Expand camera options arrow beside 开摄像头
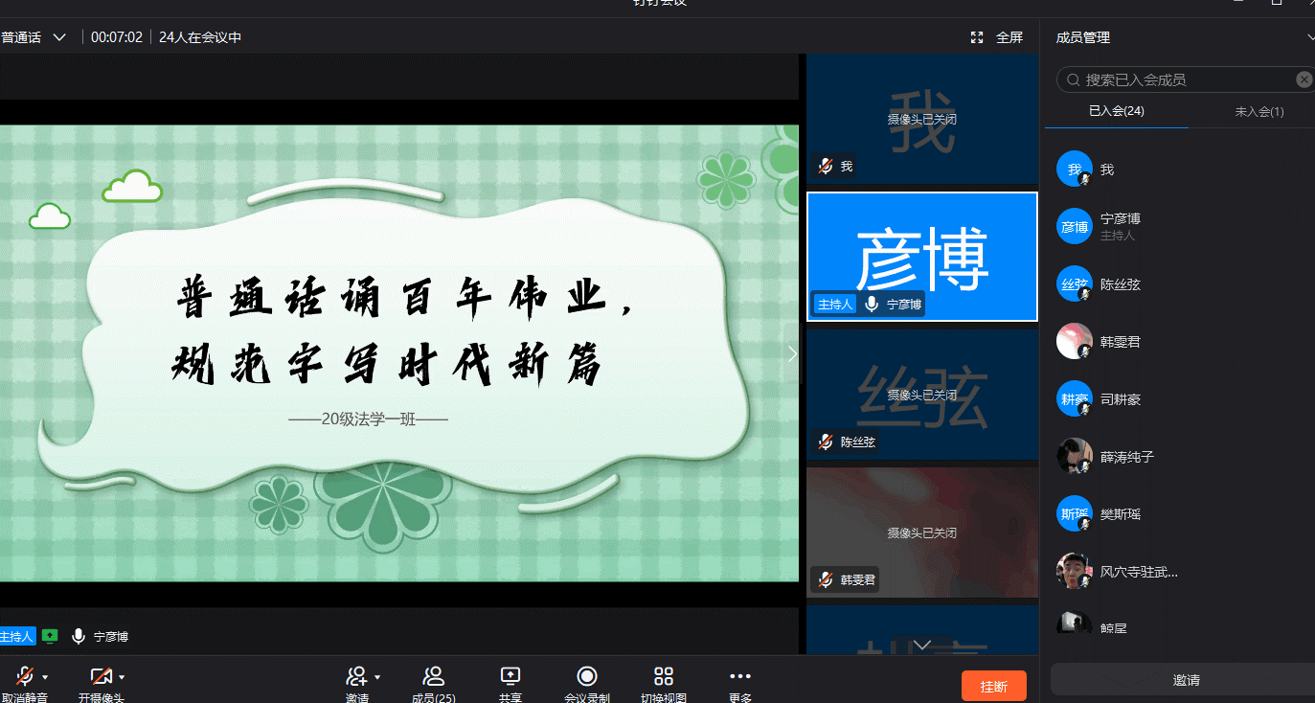The width and height of the screenshot is (1315, 703). [x=122, y=677]
